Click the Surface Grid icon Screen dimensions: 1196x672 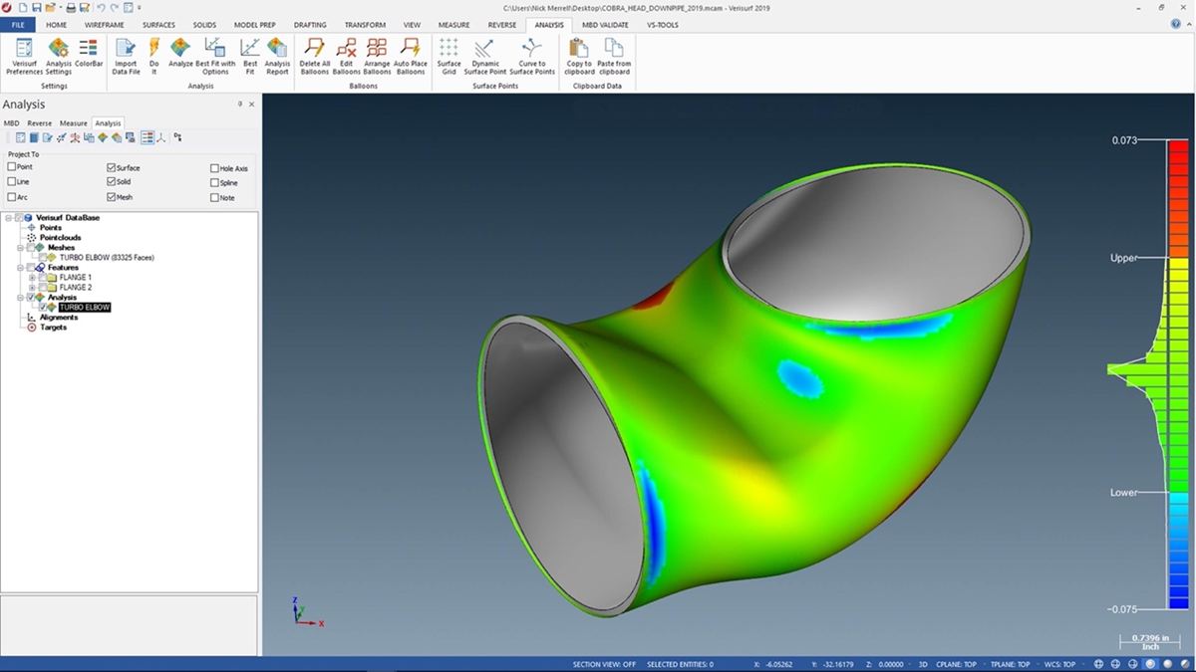[x=448, y=49]
